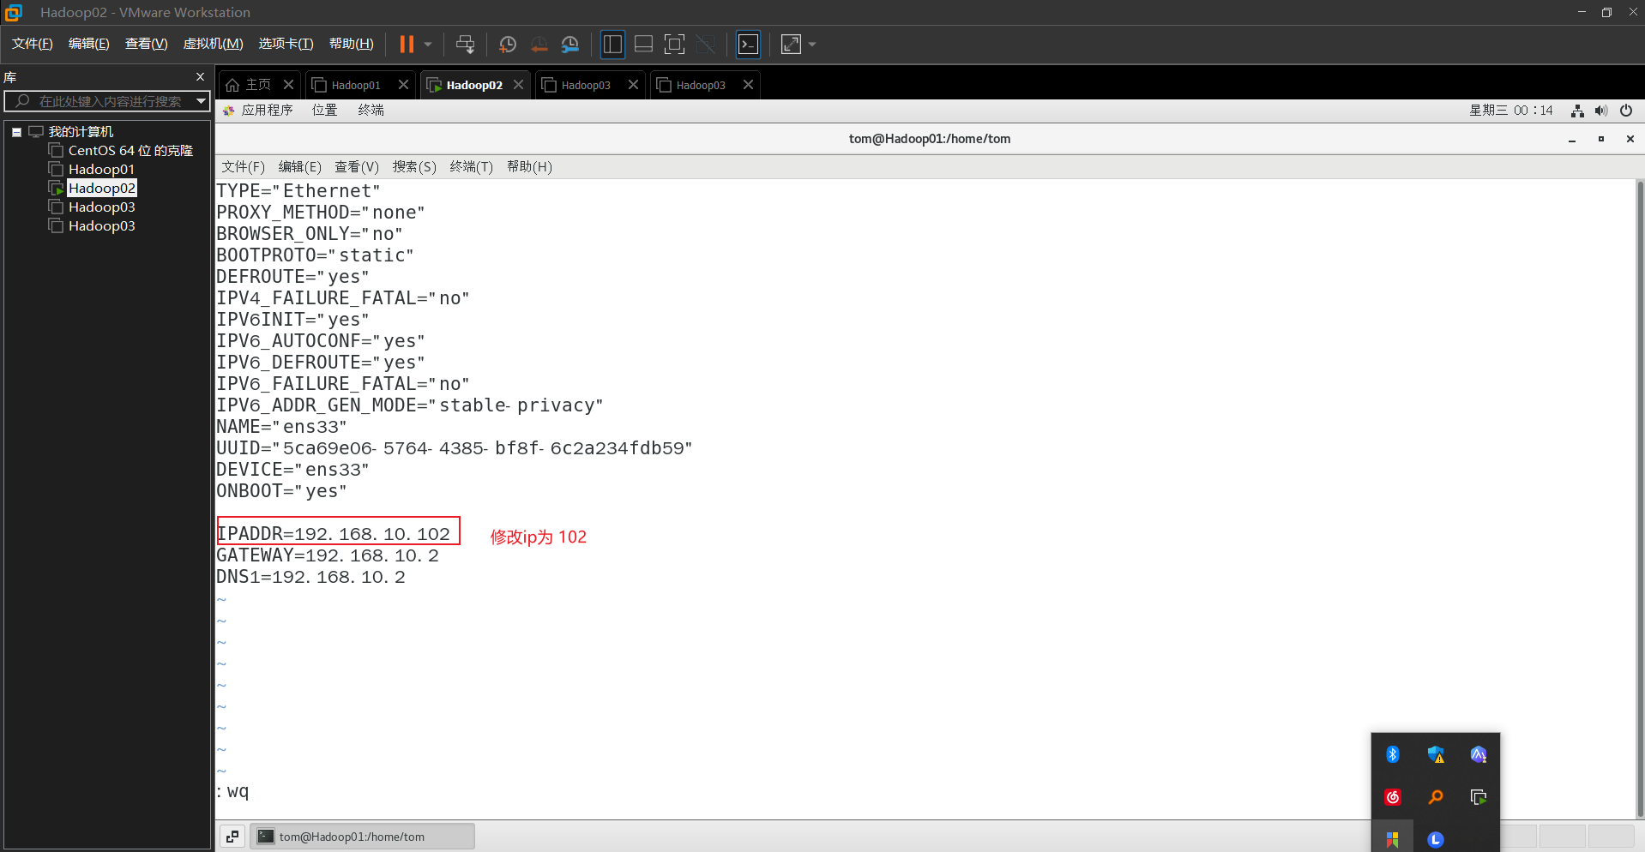Select Hadoop01 in the library tree
Image resolution: width=1645 pixels, height=852 pixels.
[101, 170]
